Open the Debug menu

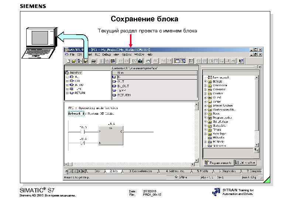pyautogui.click(x=106, y=55)
